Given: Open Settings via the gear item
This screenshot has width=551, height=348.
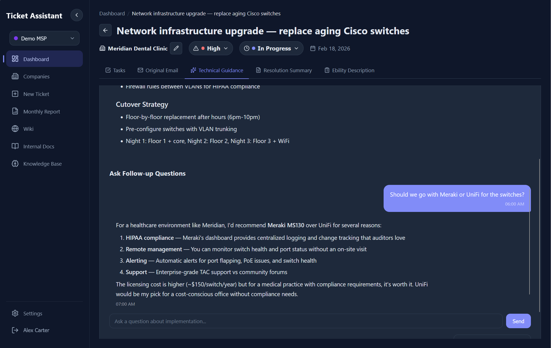Looking at the screenshot, I should (x=33, y=313).
